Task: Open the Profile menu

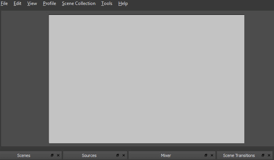Action: (x=49, y=3)
